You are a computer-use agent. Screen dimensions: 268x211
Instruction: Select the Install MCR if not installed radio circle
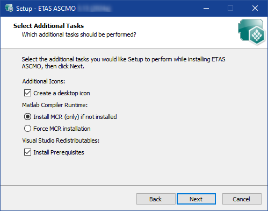pos(27,117)
